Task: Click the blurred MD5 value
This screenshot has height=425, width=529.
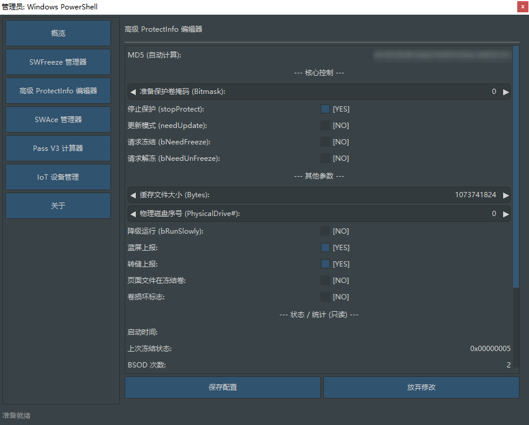Action: 442,55
